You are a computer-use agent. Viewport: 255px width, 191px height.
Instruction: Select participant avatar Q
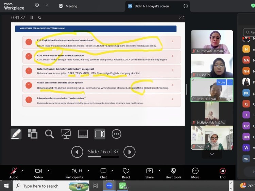[246, 104]
